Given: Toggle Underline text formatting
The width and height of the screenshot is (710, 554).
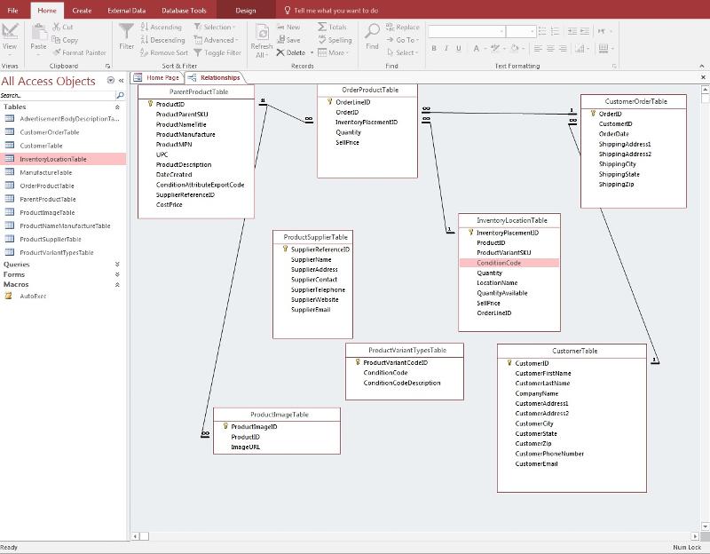Looking at the screenshot, I should point(459,49).
